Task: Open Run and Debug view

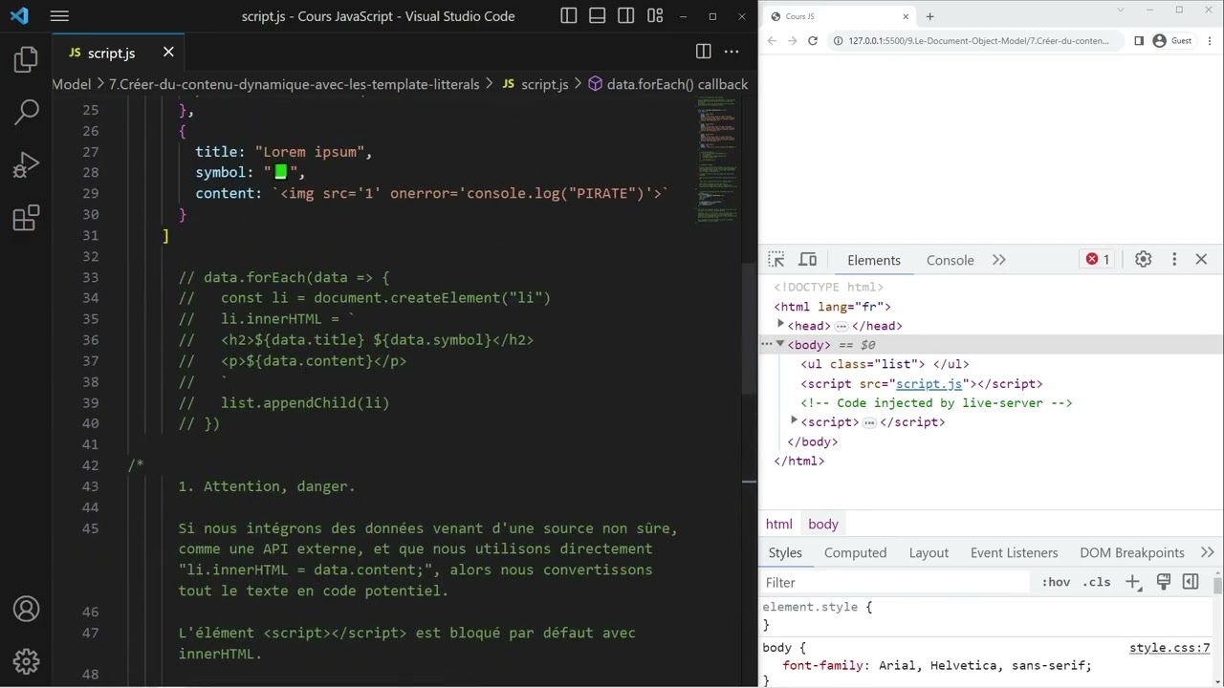Action: (x=27, y=165)
